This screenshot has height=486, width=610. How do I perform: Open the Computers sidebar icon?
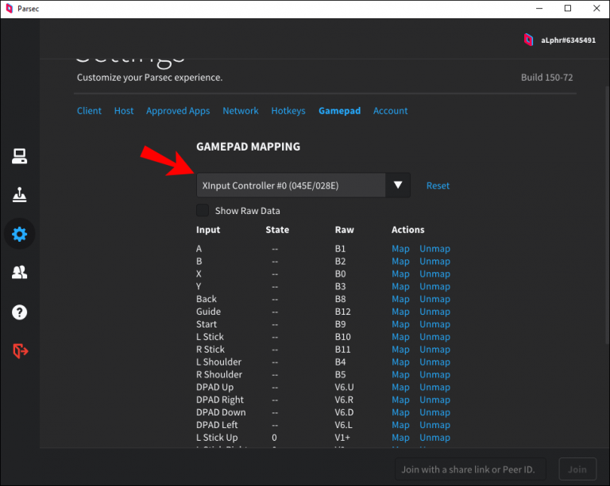click(20, 156)
